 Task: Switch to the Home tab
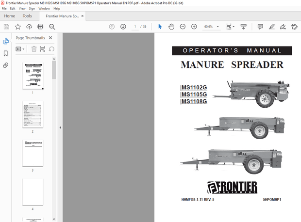[x=10, y=16]
